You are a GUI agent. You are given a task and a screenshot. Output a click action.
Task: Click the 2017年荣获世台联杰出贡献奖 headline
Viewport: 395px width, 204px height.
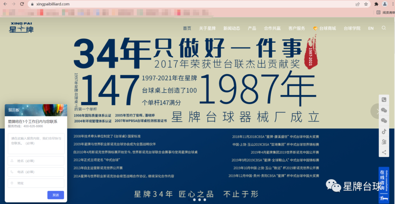pos(227,64)
